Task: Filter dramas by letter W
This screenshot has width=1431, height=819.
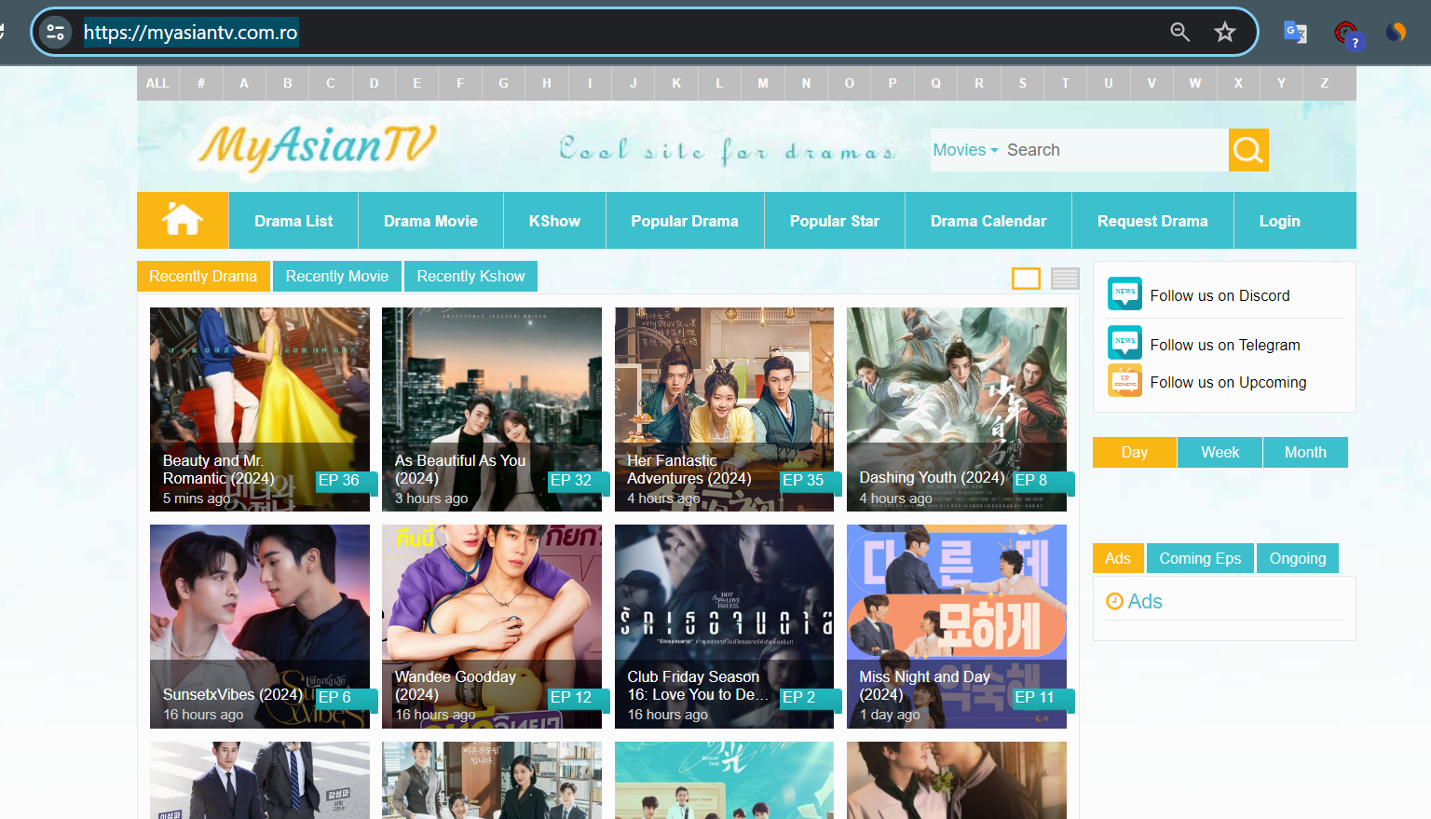Action: [1195, 83]
